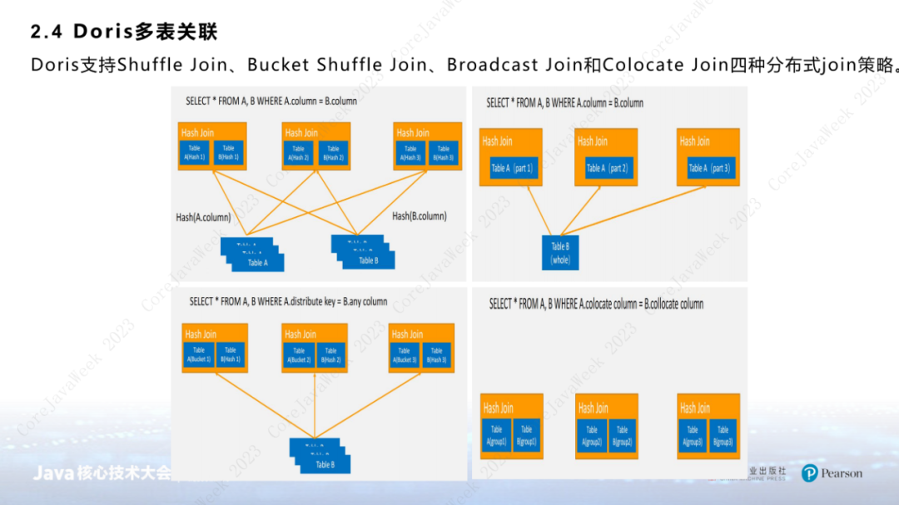Select the Table B(group3) block
Viewport: 899px width, 505px height.
[723, 435]
